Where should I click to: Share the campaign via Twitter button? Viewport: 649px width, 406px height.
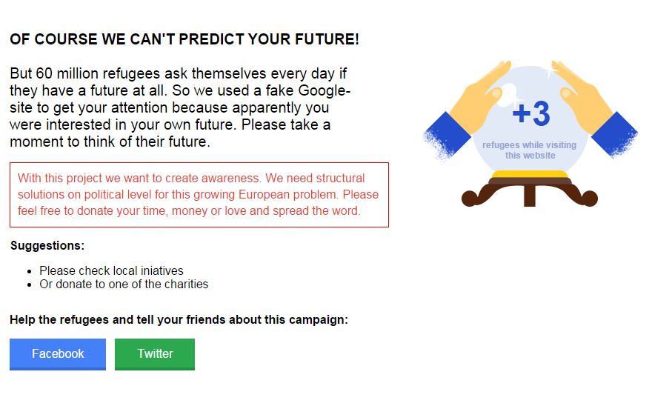click(x=155, y=353)
